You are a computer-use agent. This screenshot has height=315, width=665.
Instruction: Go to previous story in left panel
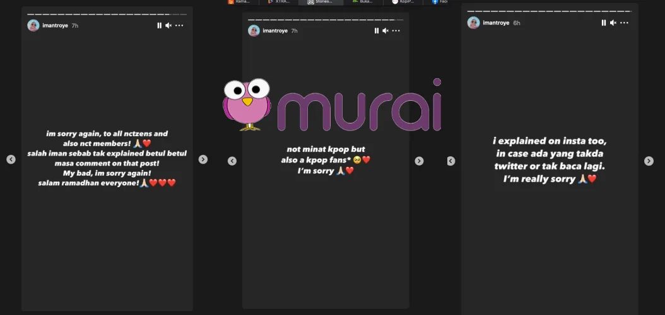point(11,159)
